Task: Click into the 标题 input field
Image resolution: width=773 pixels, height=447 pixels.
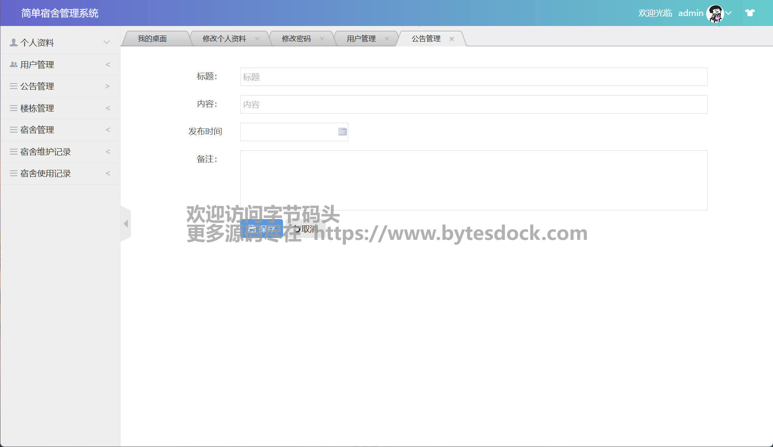Action: coord(474,77)
